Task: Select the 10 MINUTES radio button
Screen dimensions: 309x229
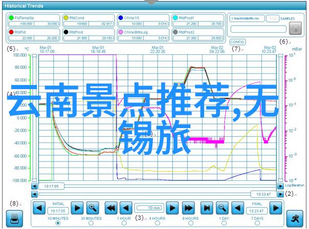Action: click(x=58, y=223)
